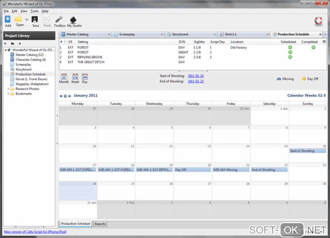Open the End of Shooting calendar event
This screenshot has width=330, height=238.
[269, 170]
